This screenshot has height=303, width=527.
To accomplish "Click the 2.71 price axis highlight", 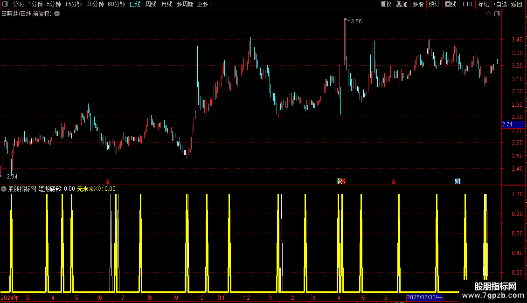I will (x=513, y=124).
